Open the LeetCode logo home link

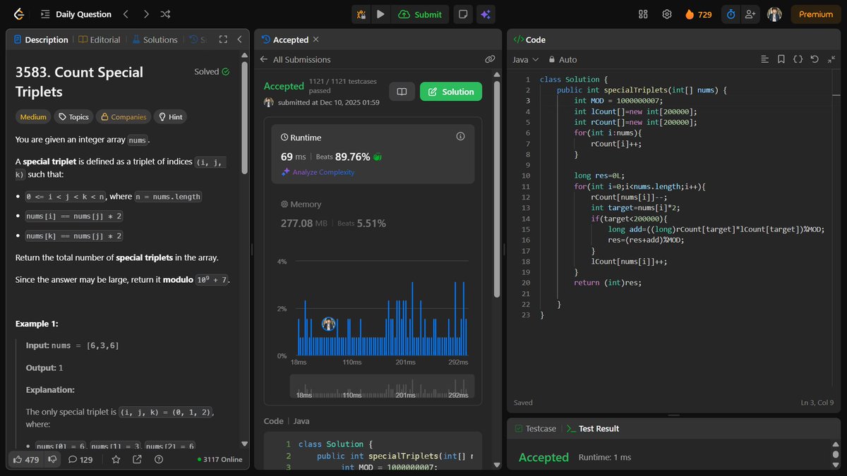(18, 14)
